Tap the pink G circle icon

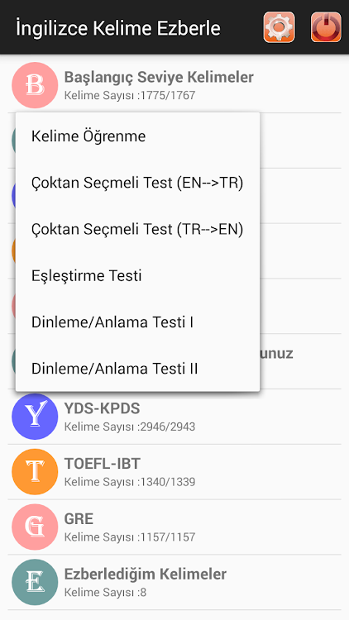(x=35, y=527)
